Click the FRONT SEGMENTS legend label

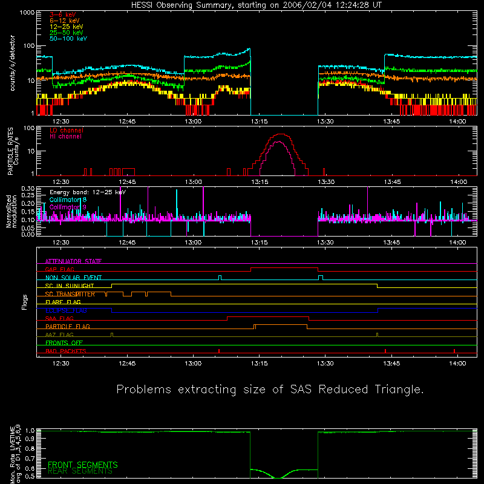[83, 465]
